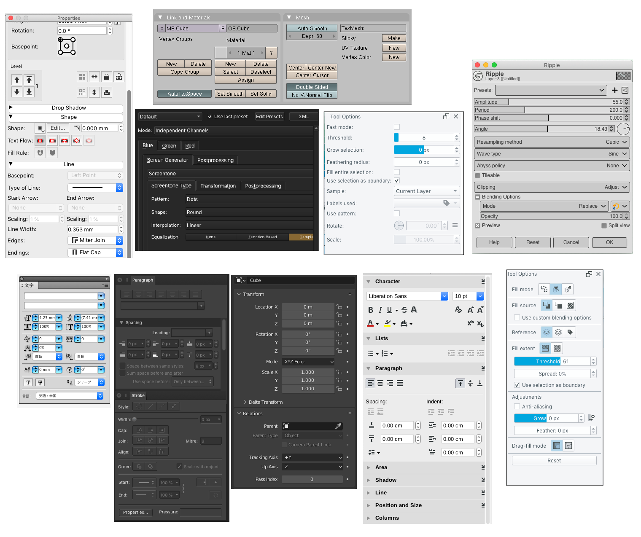Click the Auto Smooth button
Image resolution: width=641 pixels, height=537 pixels.
[x=312, y=28]
